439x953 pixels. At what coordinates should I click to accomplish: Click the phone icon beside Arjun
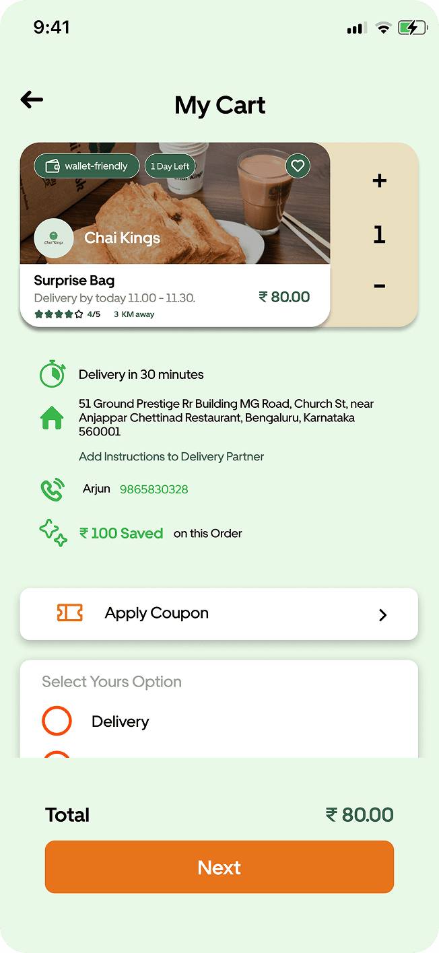pos(53,489)
